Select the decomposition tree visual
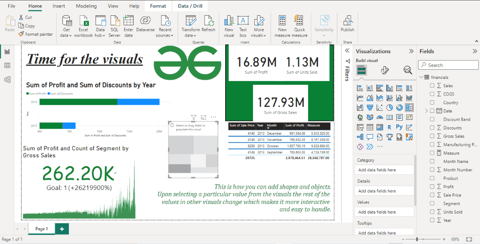This screenshot has width=480, height=244. pos(360,137)
